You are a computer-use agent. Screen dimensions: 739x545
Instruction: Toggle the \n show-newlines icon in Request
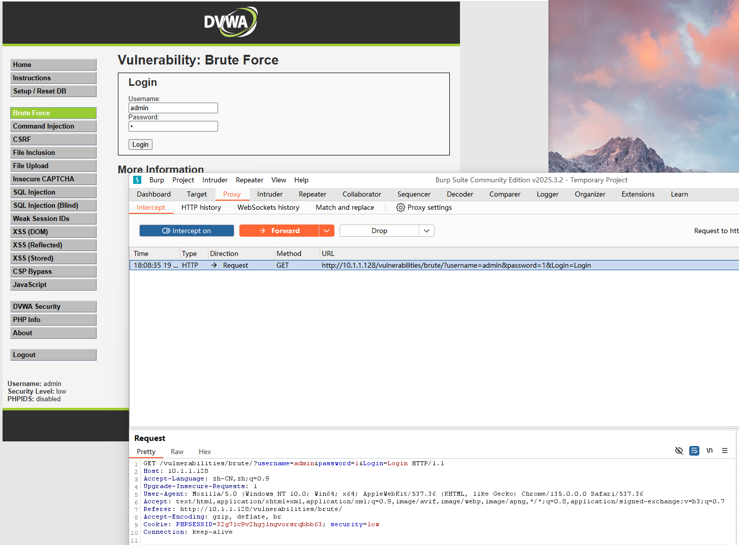pos(710,451)
